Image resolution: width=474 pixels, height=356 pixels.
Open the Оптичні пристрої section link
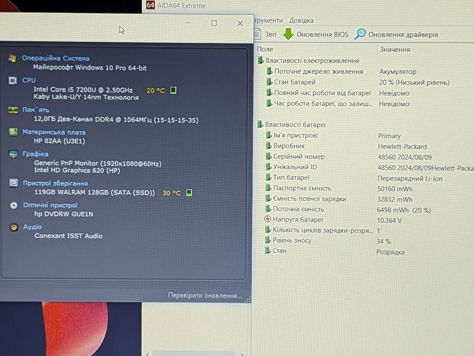[50, 205]
